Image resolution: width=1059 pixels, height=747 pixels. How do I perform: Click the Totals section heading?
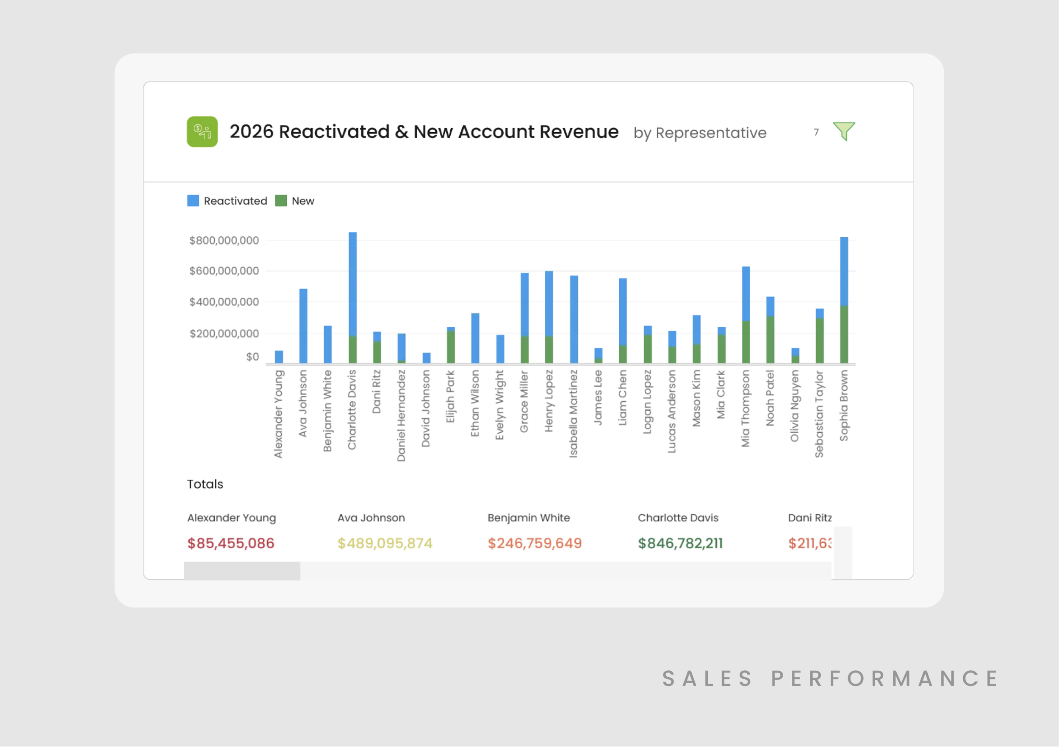click(205, 484)
